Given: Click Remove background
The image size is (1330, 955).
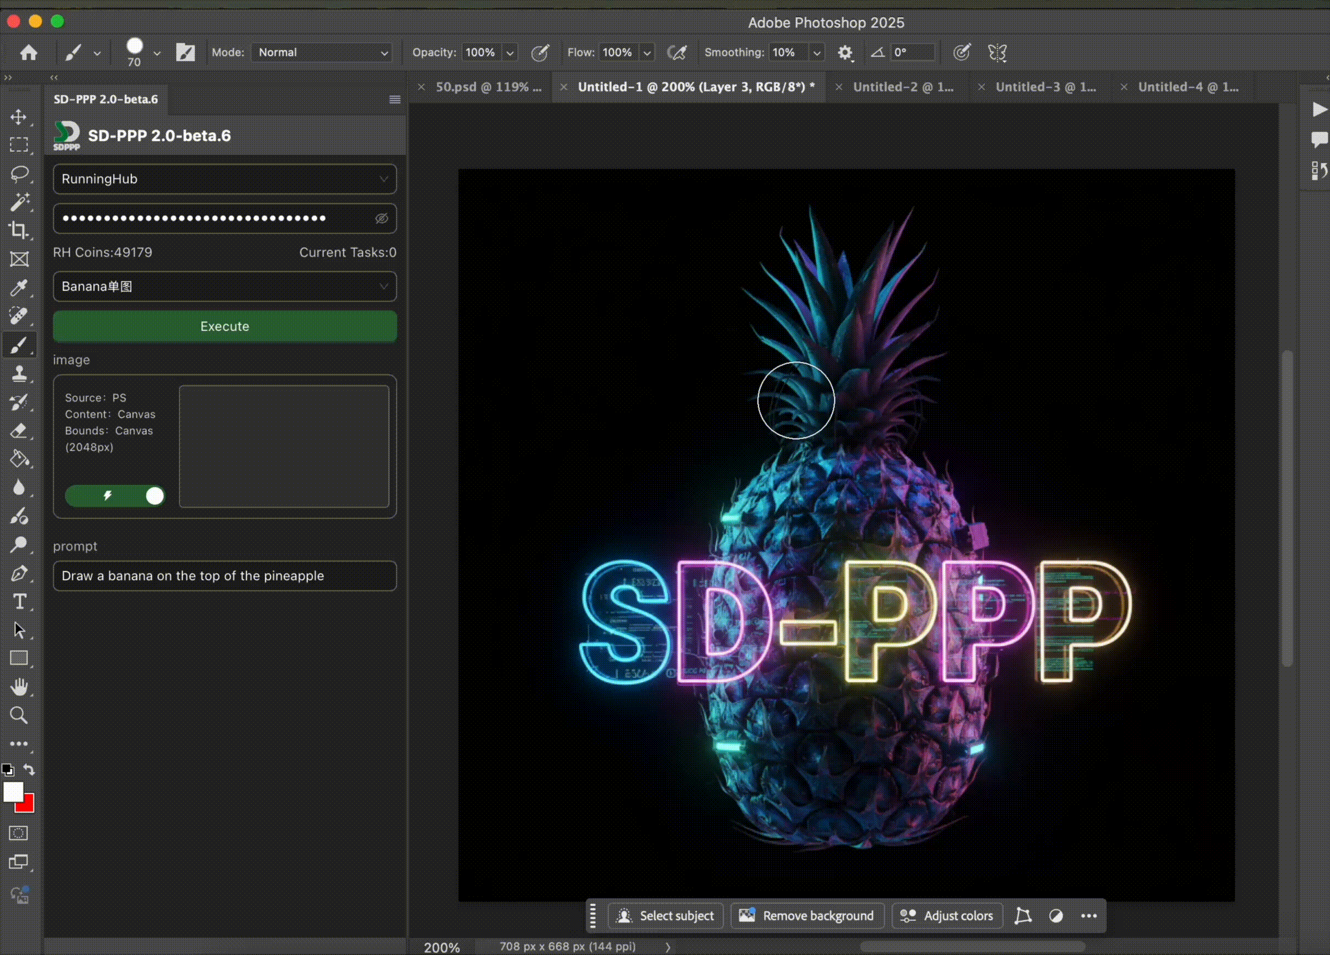Looking at the screenshot, I should tap(806, 916).
